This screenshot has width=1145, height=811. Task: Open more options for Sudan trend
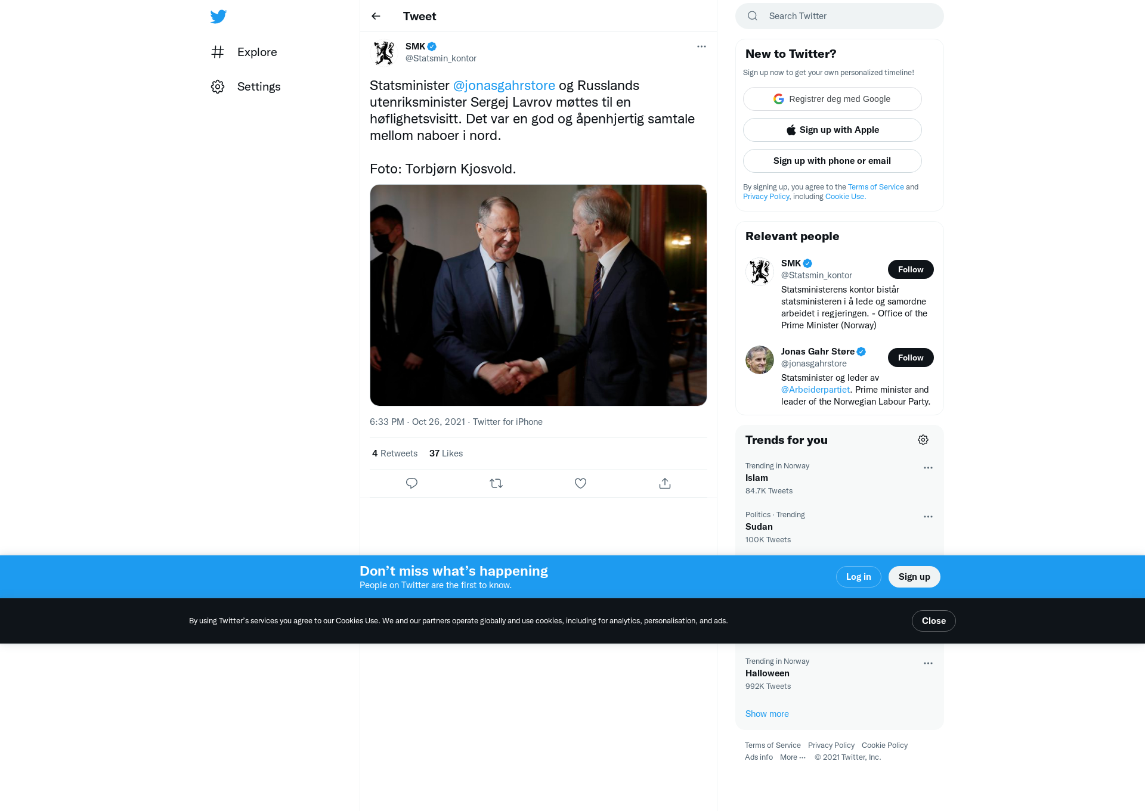[x=928, y=517]
